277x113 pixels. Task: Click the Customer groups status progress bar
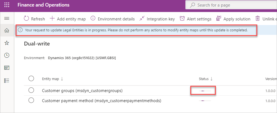pyautogui.click(x=205, y=91)
